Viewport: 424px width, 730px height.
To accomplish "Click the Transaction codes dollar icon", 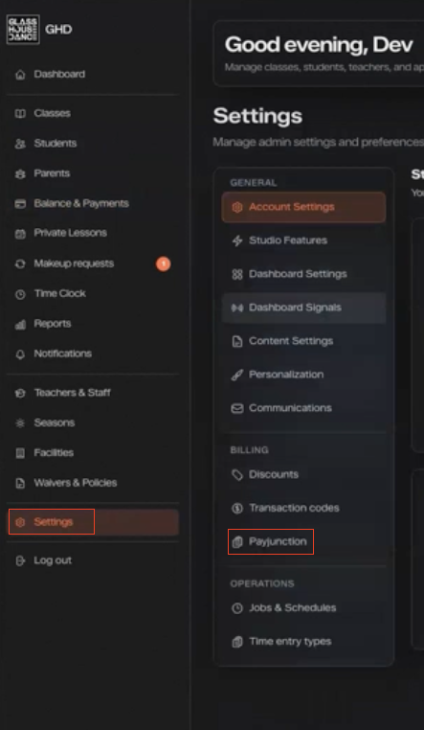I will click(237, 509).
